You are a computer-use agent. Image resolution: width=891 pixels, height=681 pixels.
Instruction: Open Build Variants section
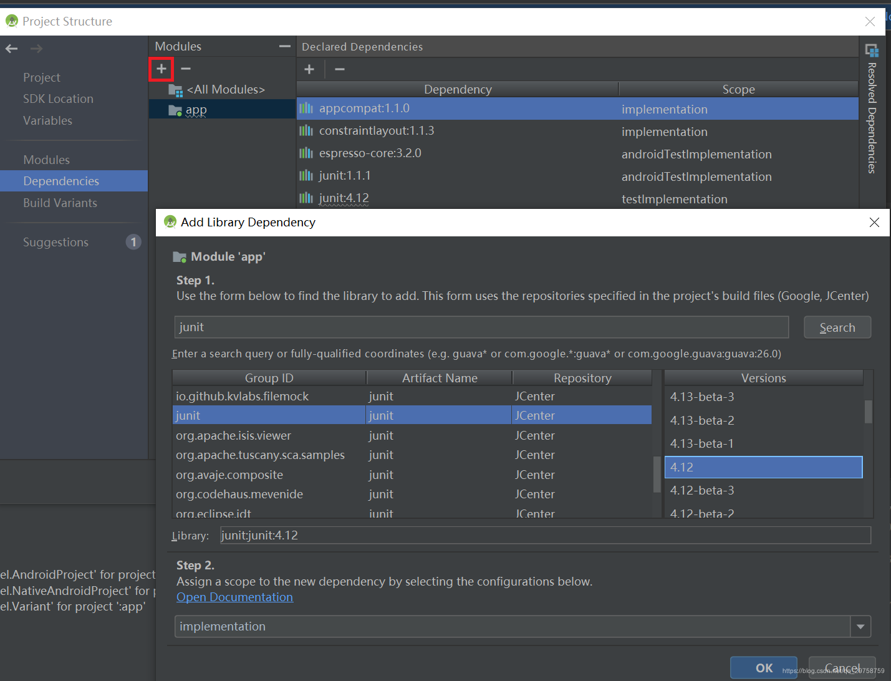point(60,203)
